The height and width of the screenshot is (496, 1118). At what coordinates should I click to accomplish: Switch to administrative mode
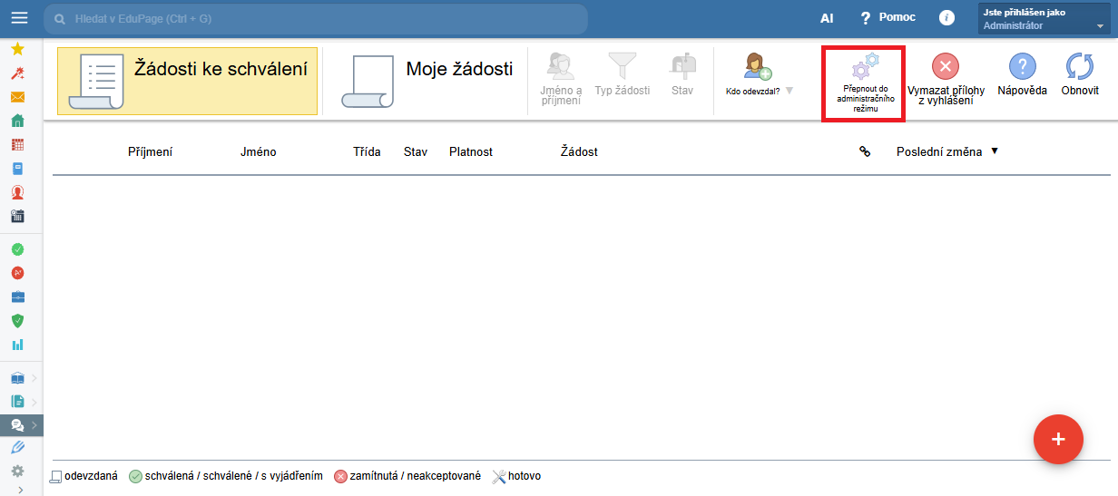pyautogui.click(x=863, y=83)
